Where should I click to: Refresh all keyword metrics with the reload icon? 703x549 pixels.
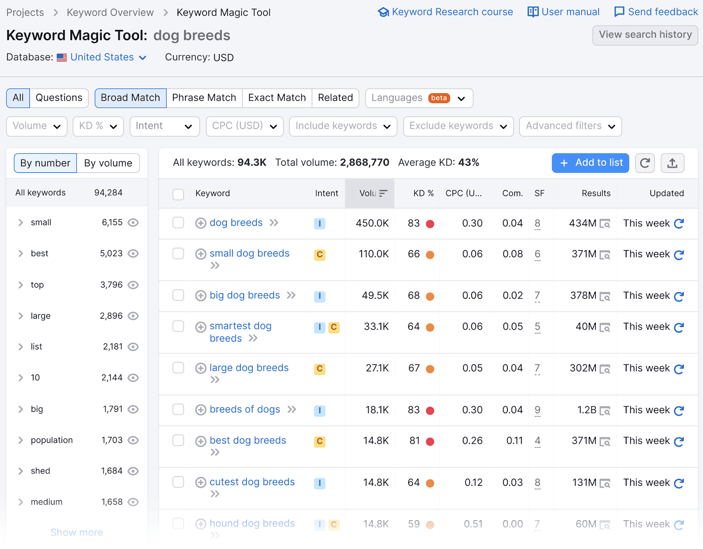pos(645,163)
